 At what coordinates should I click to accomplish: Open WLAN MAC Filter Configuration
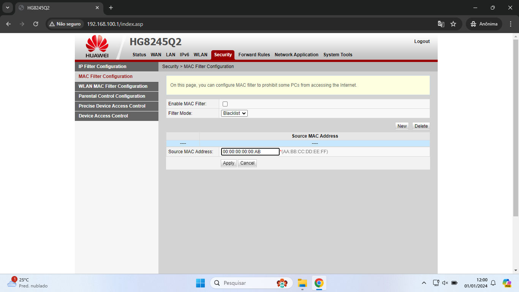tap(117, 86)
